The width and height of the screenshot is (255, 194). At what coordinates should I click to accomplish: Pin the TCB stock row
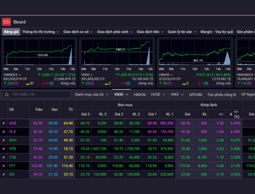(x=3, y=157)
